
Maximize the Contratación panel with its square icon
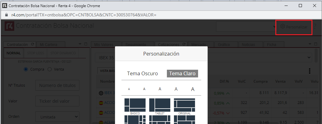[x=86, y=44]
